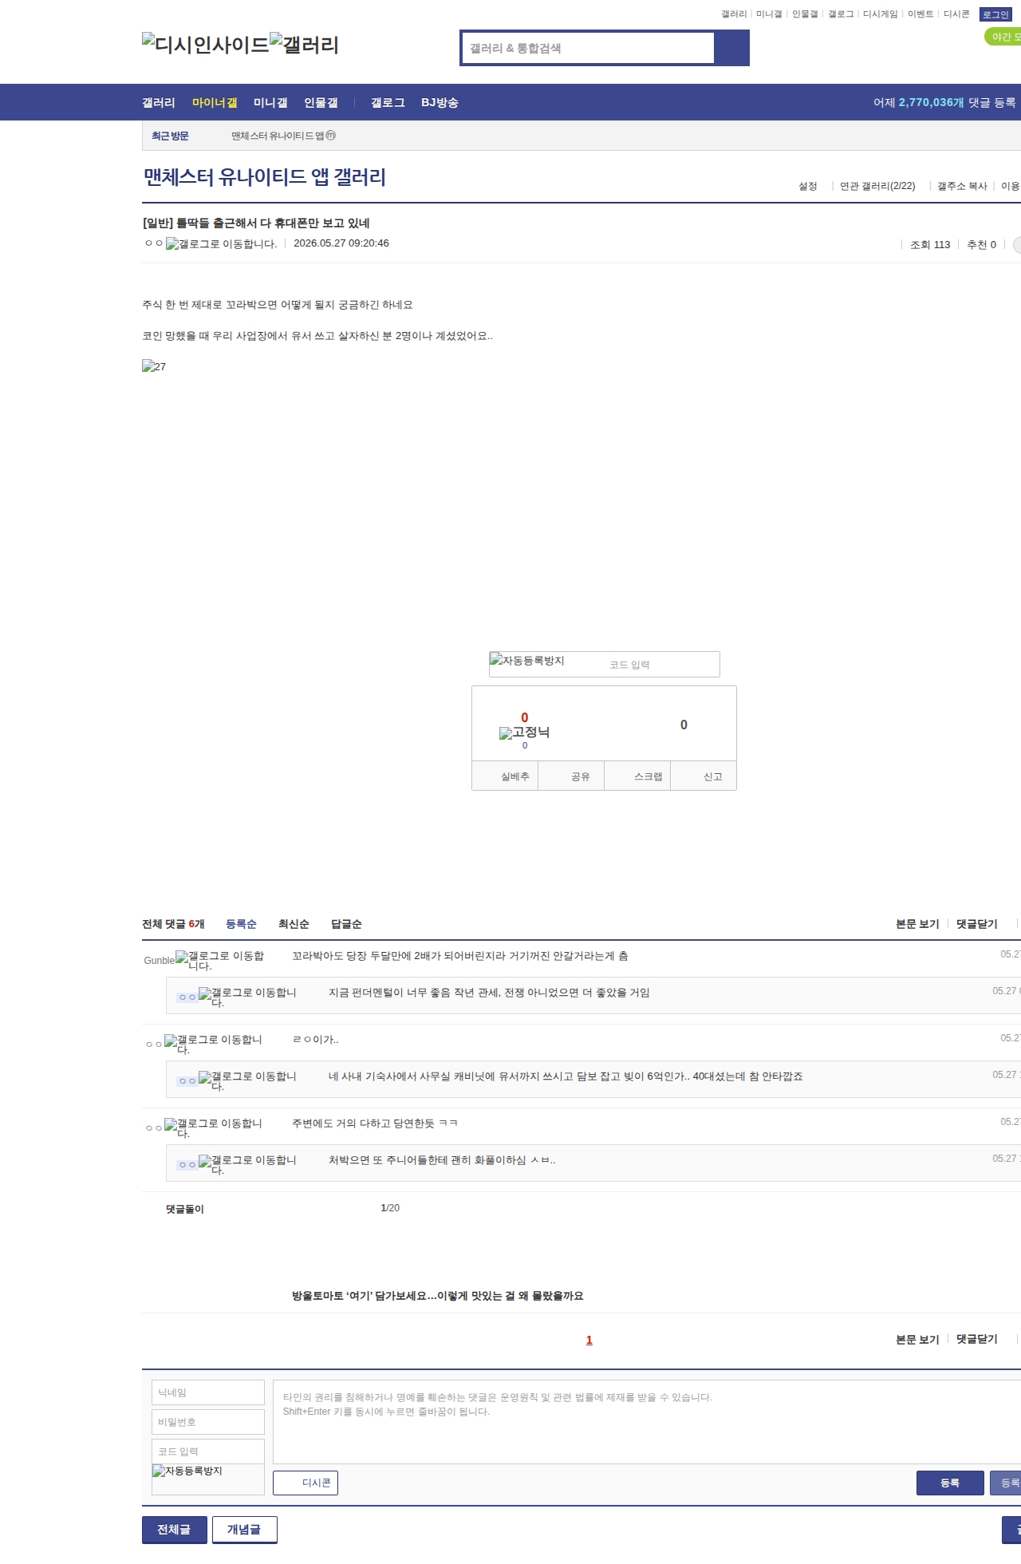This screenshot has width=1021, height=1564.
Task: Click the Gunble nickname in comments
Action: (159, 961)
